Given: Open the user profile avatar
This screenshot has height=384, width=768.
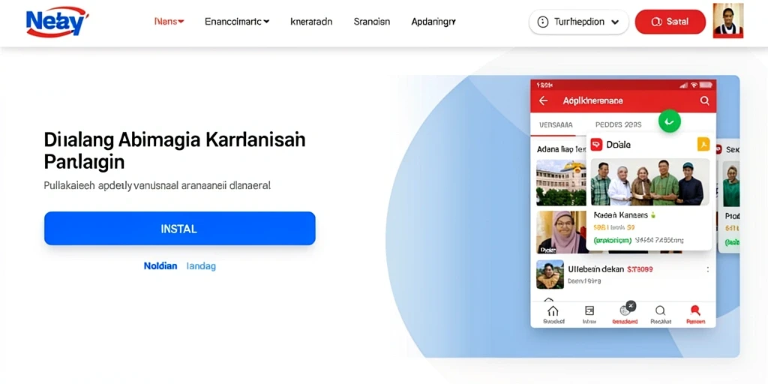Looking at the screenshot, I should tap(728, 20).
